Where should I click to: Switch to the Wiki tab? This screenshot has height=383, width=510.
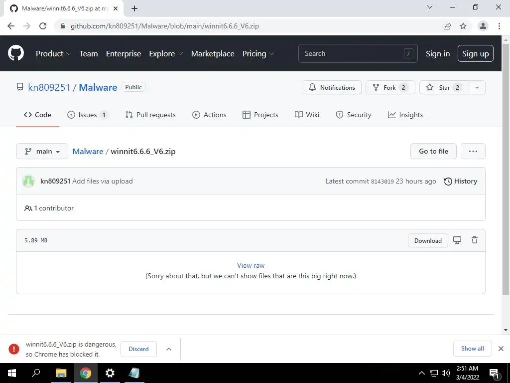point(307,115)
